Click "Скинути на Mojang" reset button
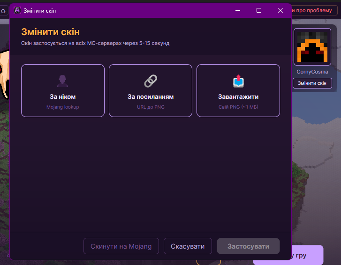The height and width of the screenshot is (265, 341). [x=121, y=246]
